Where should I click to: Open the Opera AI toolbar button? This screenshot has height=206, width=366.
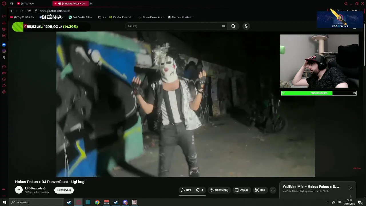[355, 11]
